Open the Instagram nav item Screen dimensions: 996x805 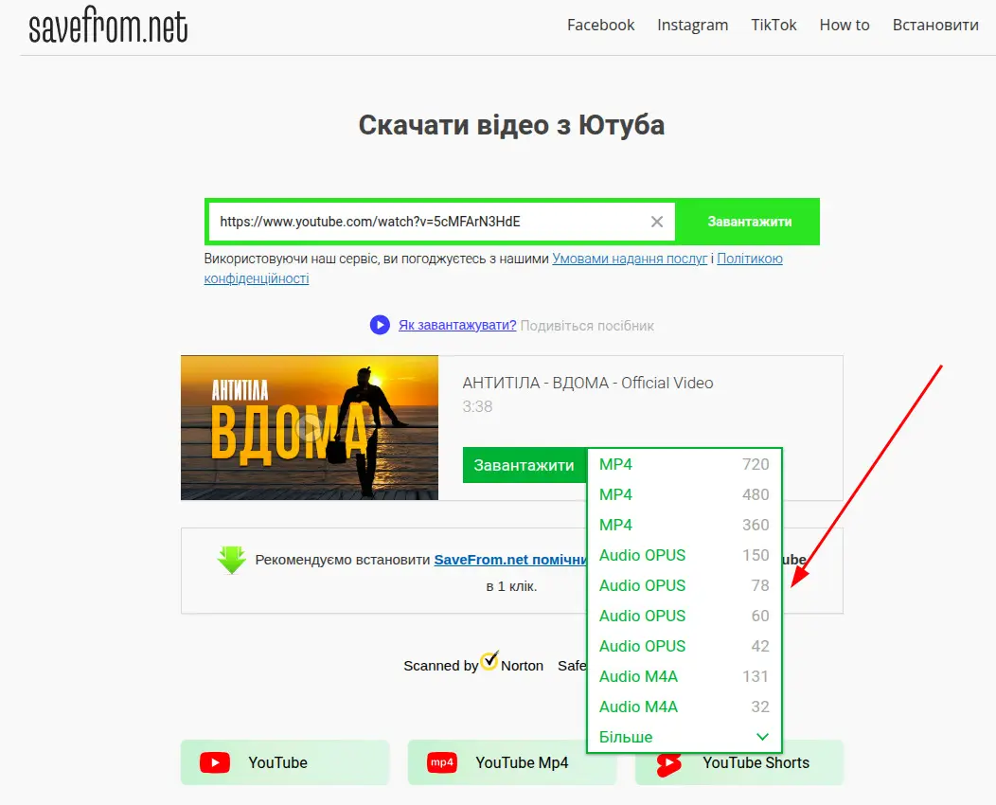click(692, 26)
